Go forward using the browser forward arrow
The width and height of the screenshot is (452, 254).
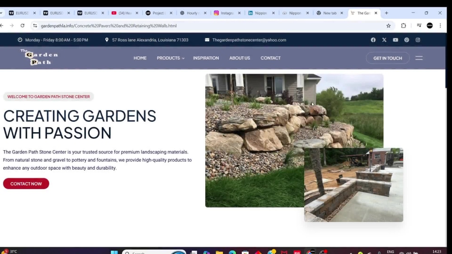tap(12, 26)
